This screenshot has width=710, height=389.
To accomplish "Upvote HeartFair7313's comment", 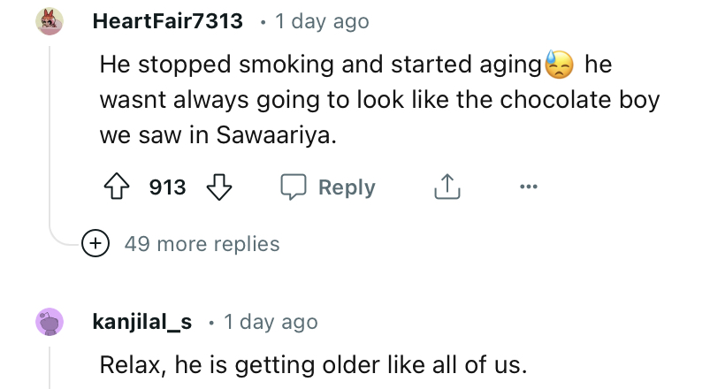I will tap(113, 187).
